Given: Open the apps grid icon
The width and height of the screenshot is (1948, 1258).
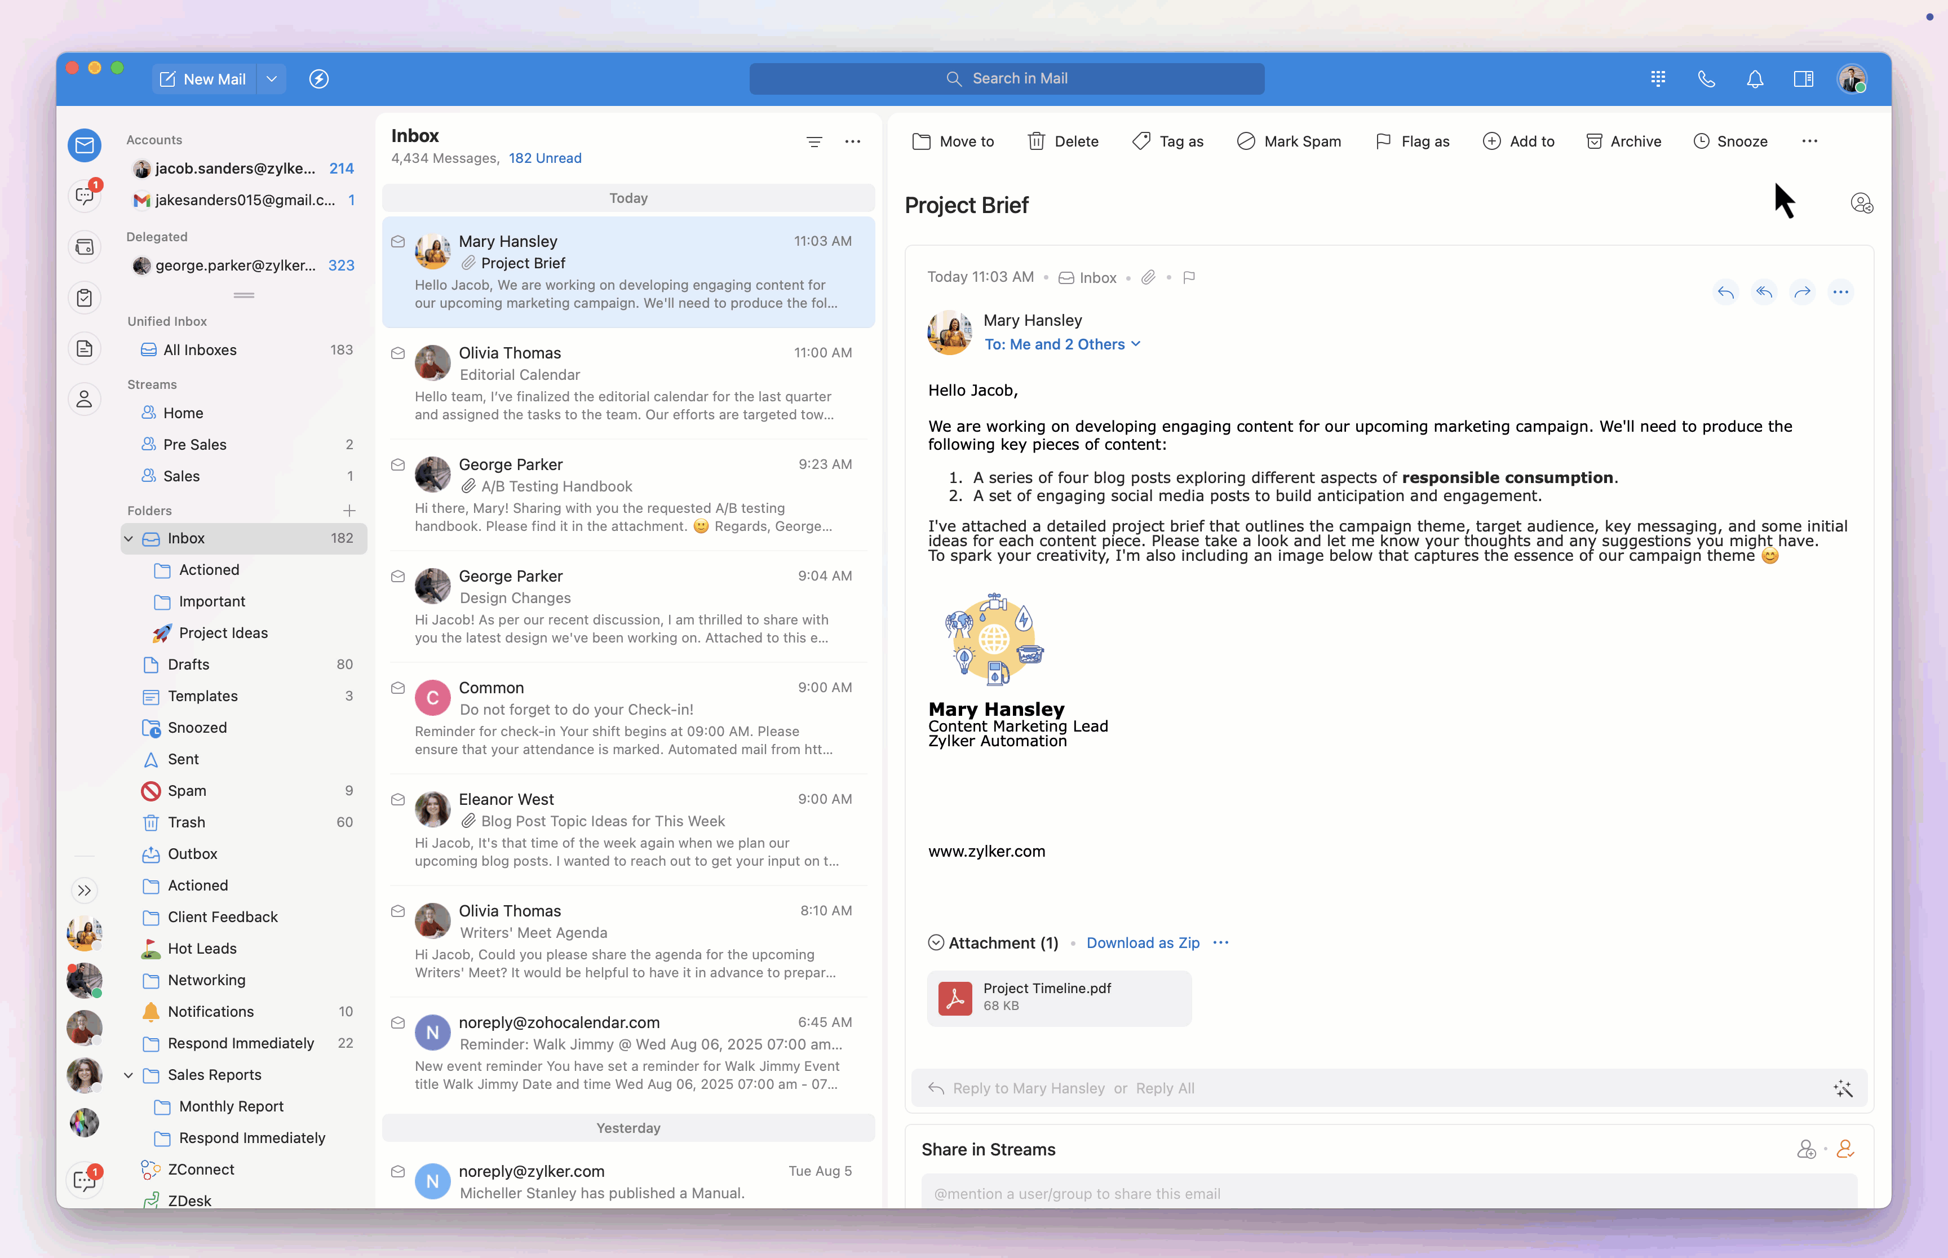Looking at the screenshot, I should (x=1657, y=79).
